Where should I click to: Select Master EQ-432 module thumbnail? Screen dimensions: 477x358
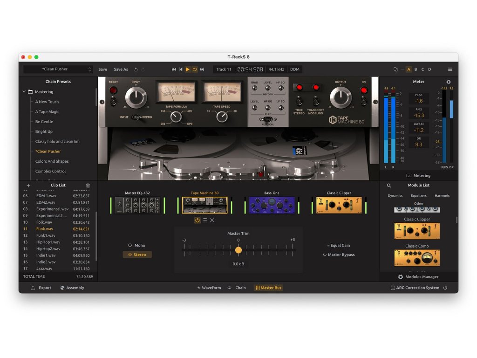(137, 205)
